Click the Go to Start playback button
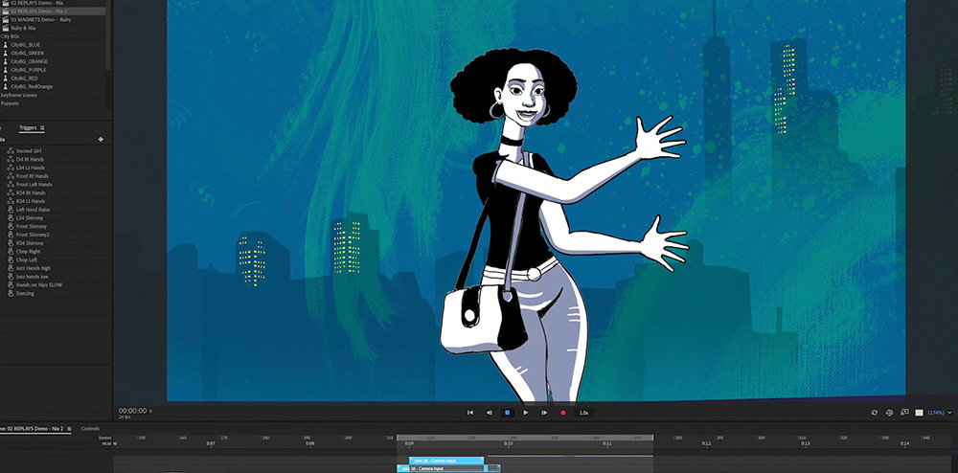The width and height of the screenshot is (958, 473). [x=470, y=413]
